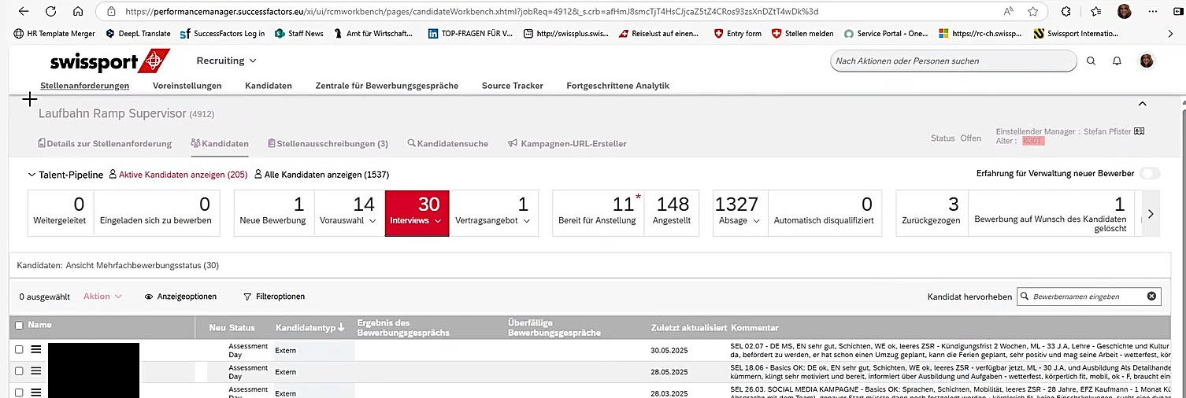
Task: Collapse the Talent-Pipeline section
Action: [32, 175]
